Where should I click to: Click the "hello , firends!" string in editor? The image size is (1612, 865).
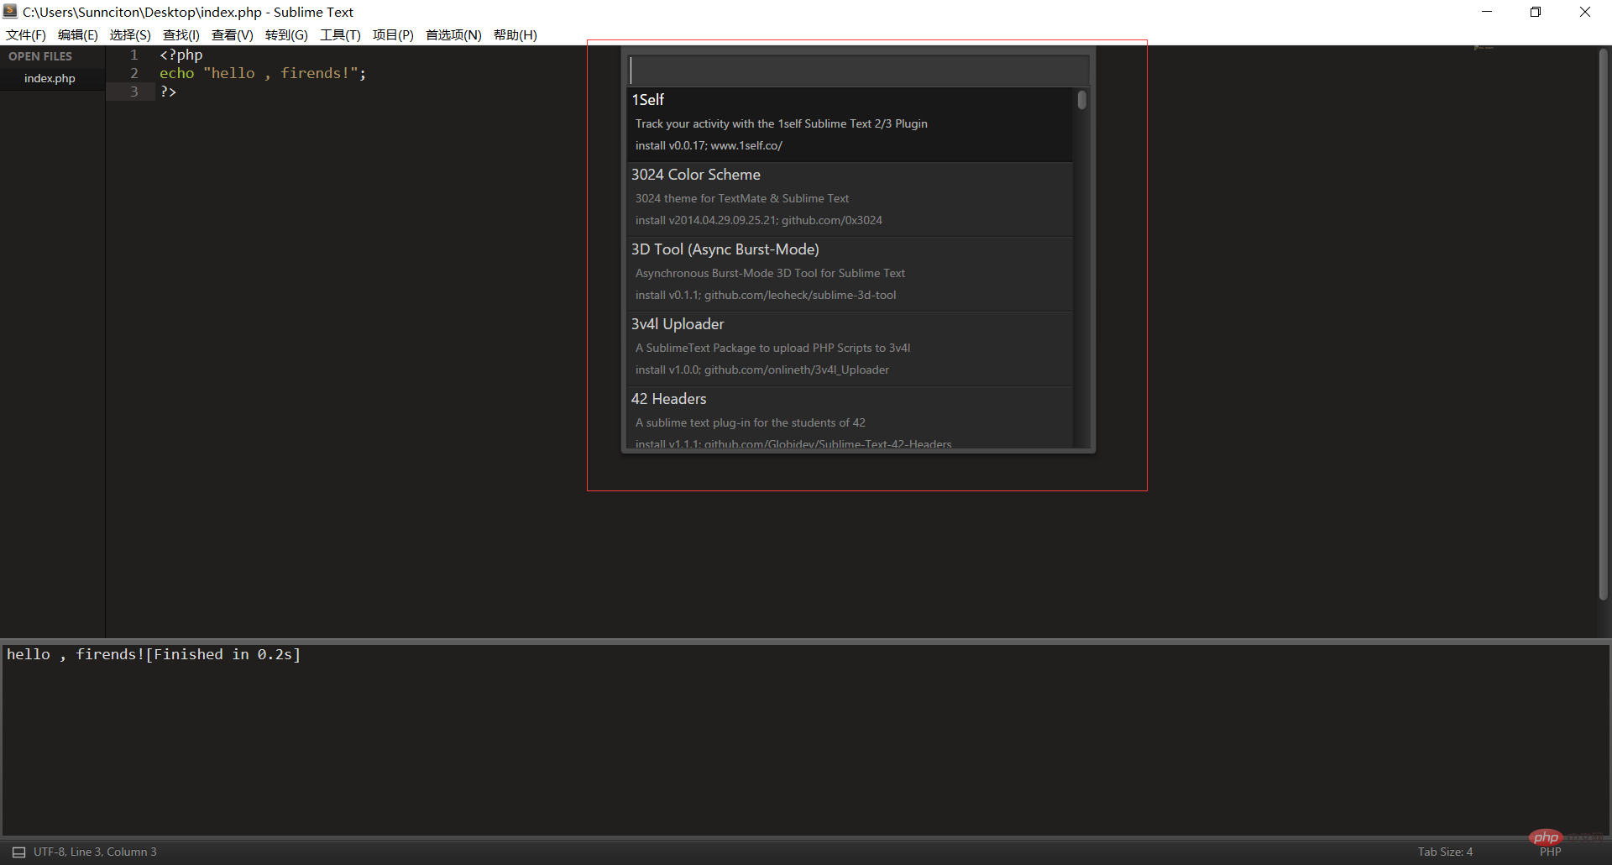281,73
